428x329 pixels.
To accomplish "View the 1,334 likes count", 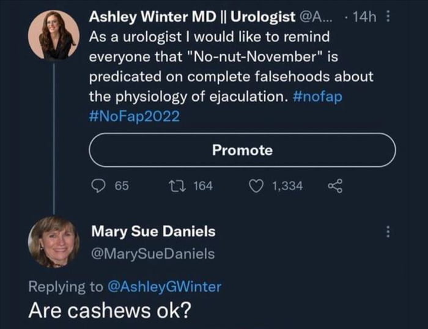I will tap(286, 186).
